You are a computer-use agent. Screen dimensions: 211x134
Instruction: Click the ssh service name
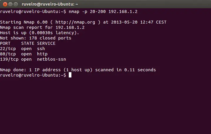(41, 49)
